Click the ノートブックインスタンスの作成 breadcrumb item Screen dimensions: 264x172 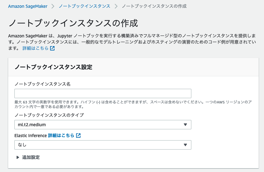(x=154, y=6)
